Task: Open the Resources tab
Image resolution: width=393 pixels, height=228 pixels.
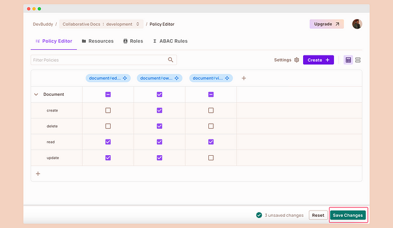Action: [x=98, y=41]
